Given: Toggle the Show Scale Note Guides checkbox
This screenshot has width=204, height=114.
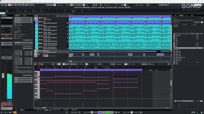Looking at the screenshot, I should click(x=15, y=35).
